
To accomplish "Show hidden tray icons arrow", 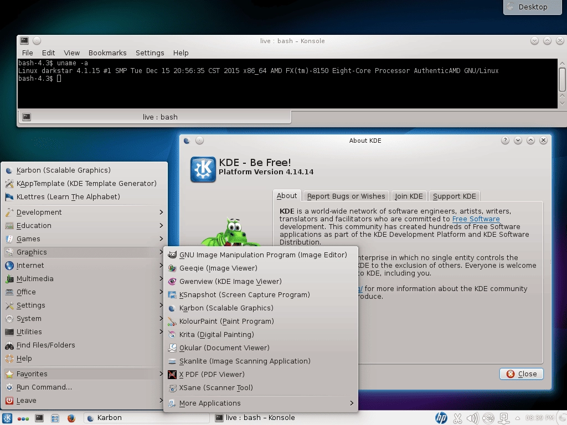I will click(x=518, y=418).
